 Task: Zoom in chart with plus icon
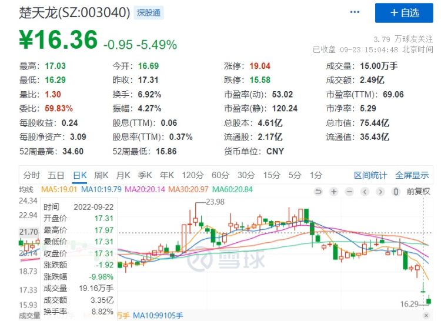point(334,192)
